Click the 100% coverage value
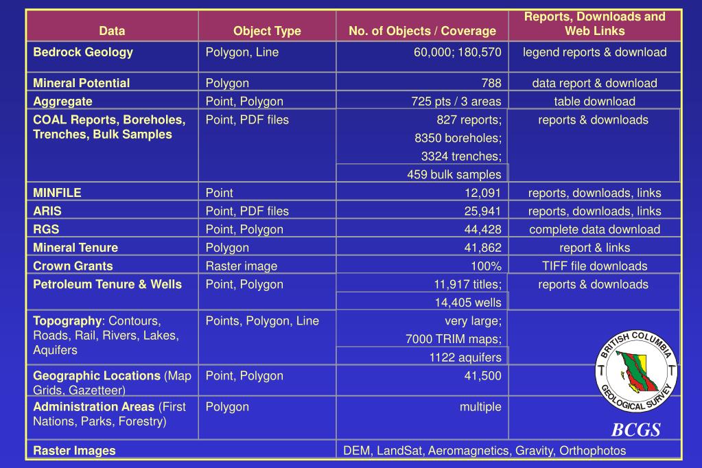702x468 pixels. click(x=487, y=266)
